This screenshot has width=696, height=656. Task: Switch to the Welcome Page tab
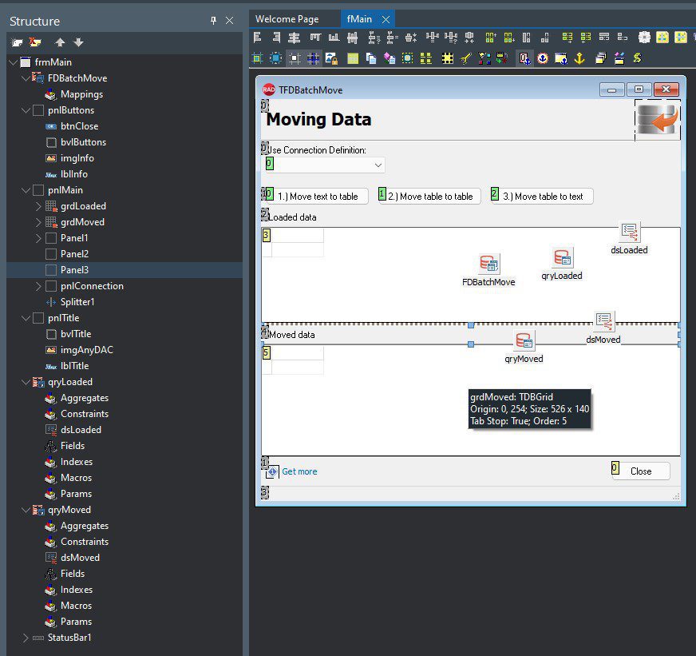pyautogui.click(x=287, y=19)
